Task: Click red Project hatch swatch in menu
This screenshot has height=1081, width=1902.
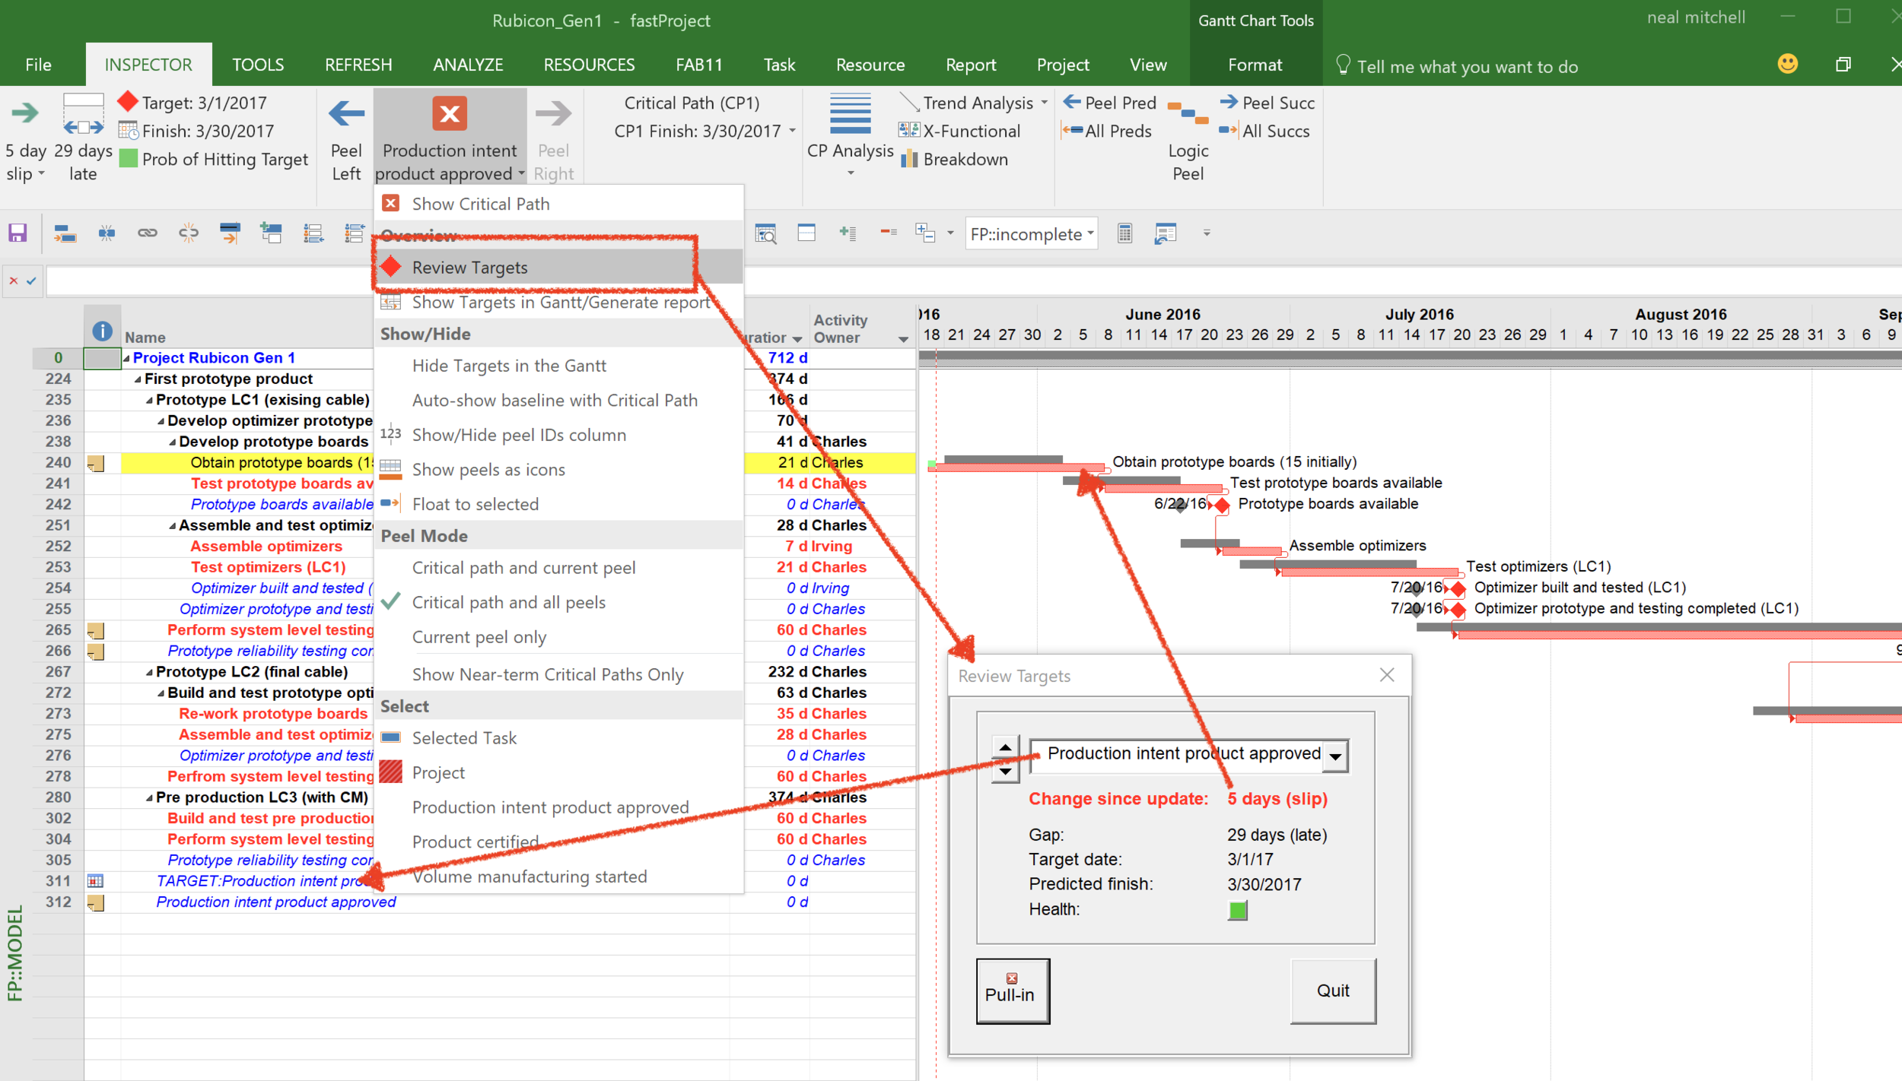Action: (x=390, y=772)
